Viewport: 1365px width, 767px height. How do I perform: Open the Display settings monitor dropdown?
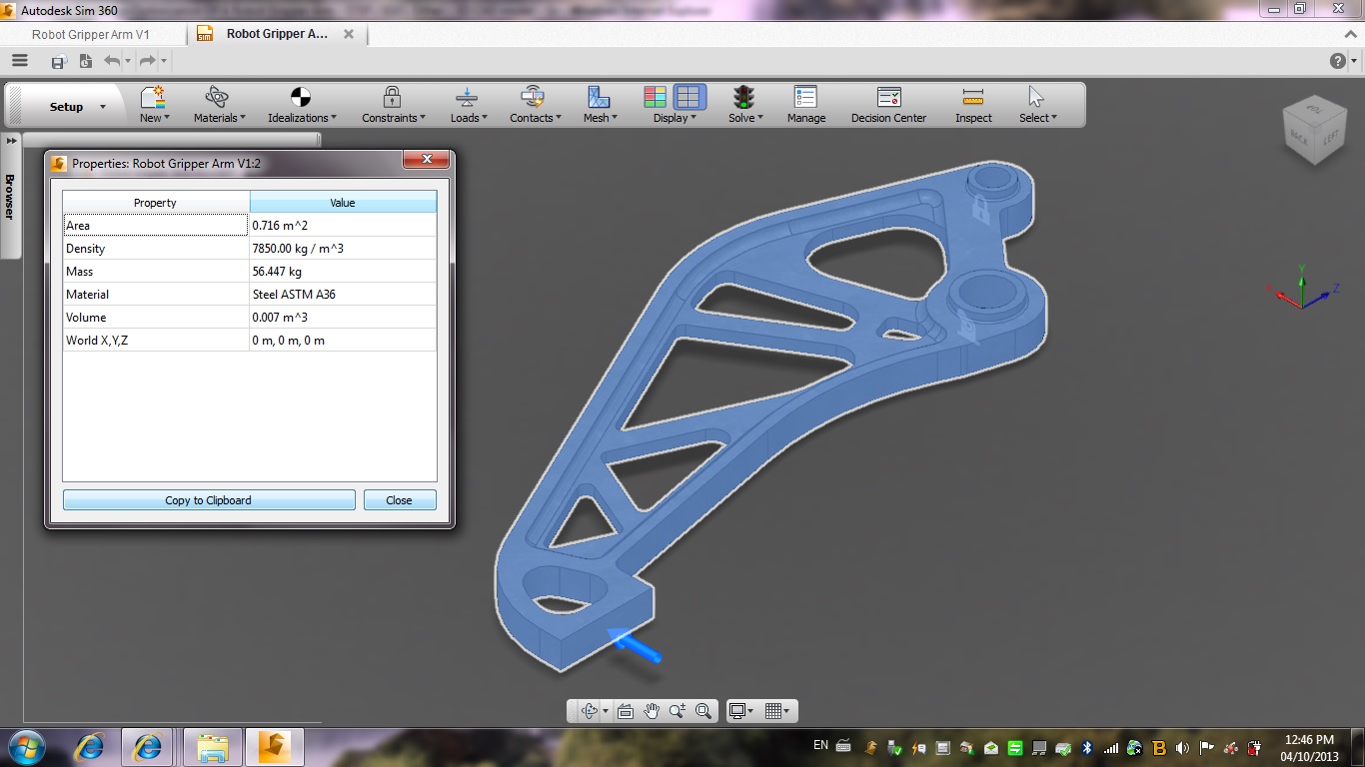click(740, 711)
